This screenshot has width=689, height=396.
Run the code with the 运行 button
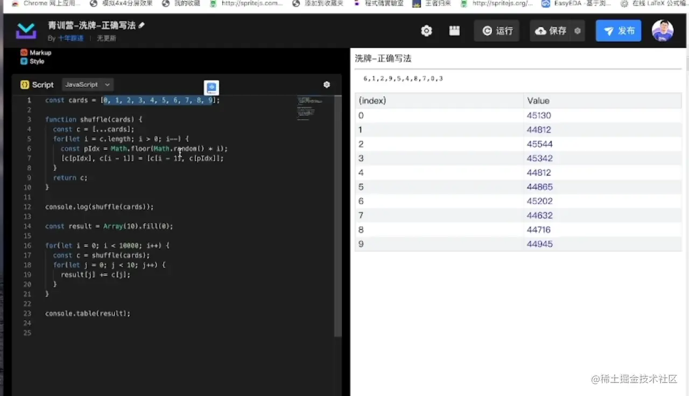[497, 31]
